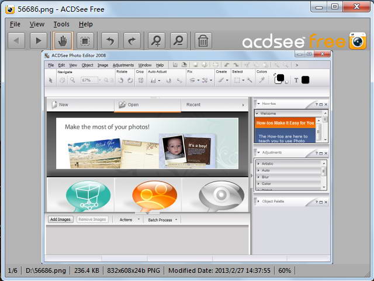
Task: Collapse the Welcome section
Action: click(257, 114)
